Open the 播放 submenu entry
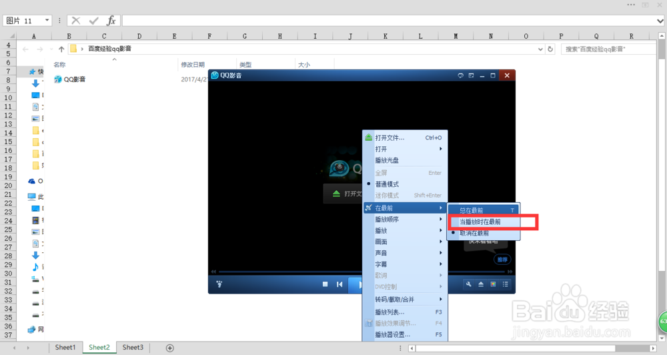Screen dimensions: 667x355 click(x=405, y=230)
